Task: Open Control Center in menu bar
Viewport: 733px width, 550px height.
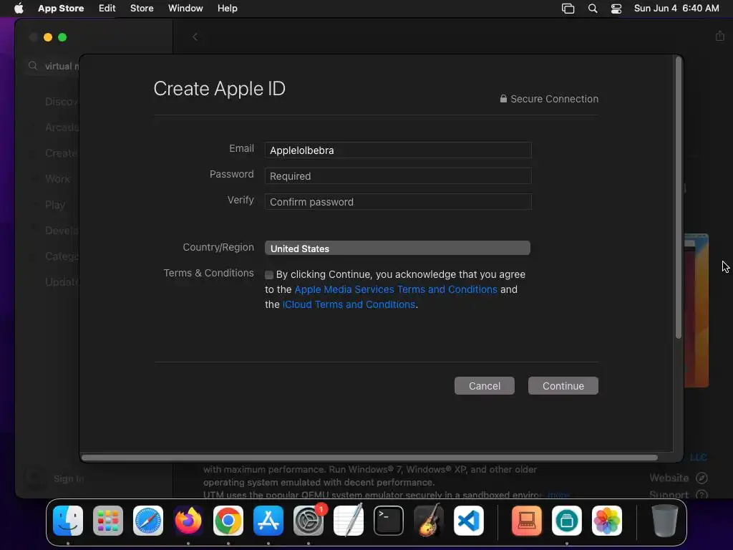Action: (x=616, y=9)
